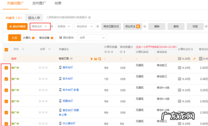The width and height of the screenshot is (208, 126).
Task: Click the help icon after 抢位助手 dropdown
Action: (98, 26)
